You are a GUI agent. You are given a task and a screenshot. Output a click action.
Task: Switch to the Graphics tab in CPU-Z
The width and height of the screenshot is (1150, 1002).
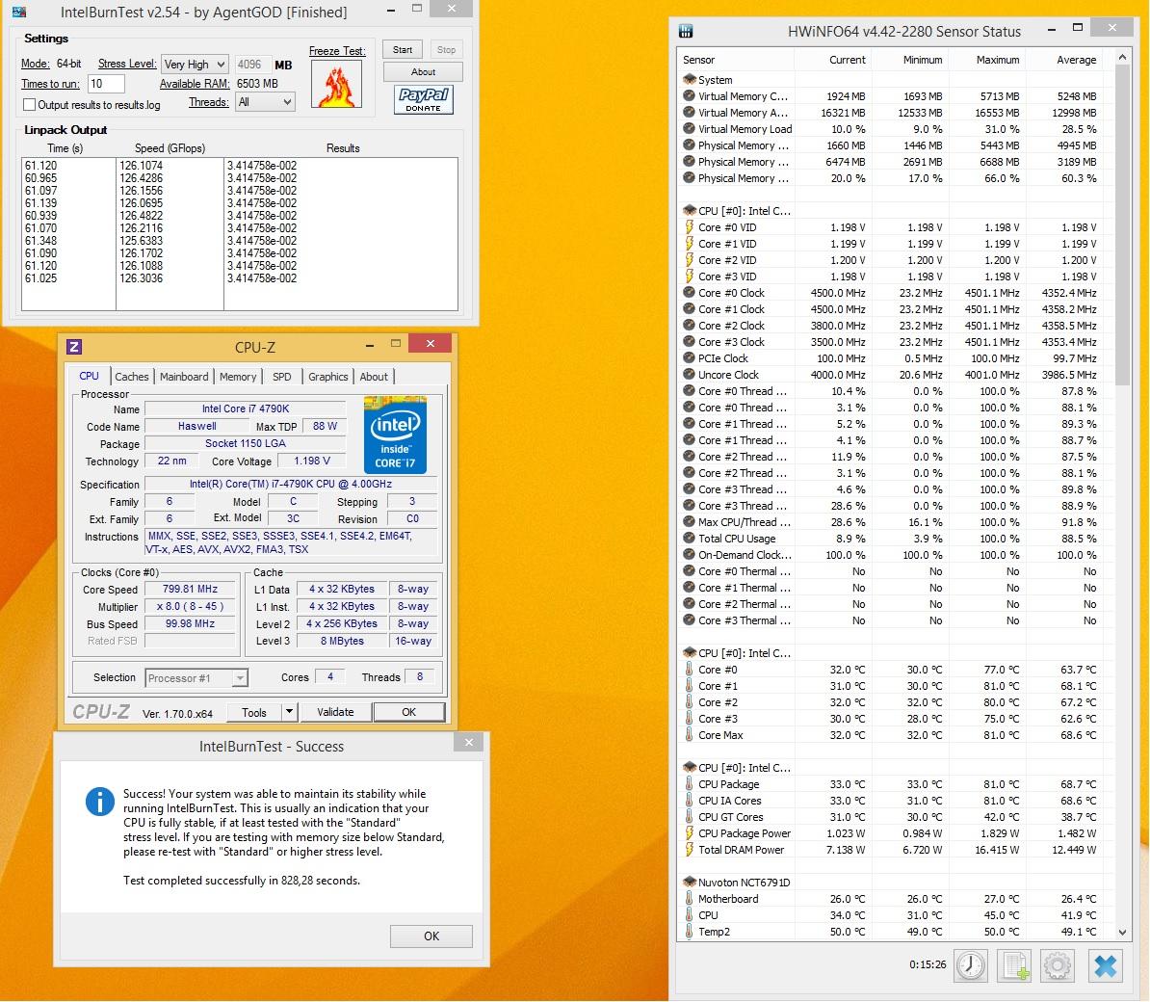[x=327, y=377]
